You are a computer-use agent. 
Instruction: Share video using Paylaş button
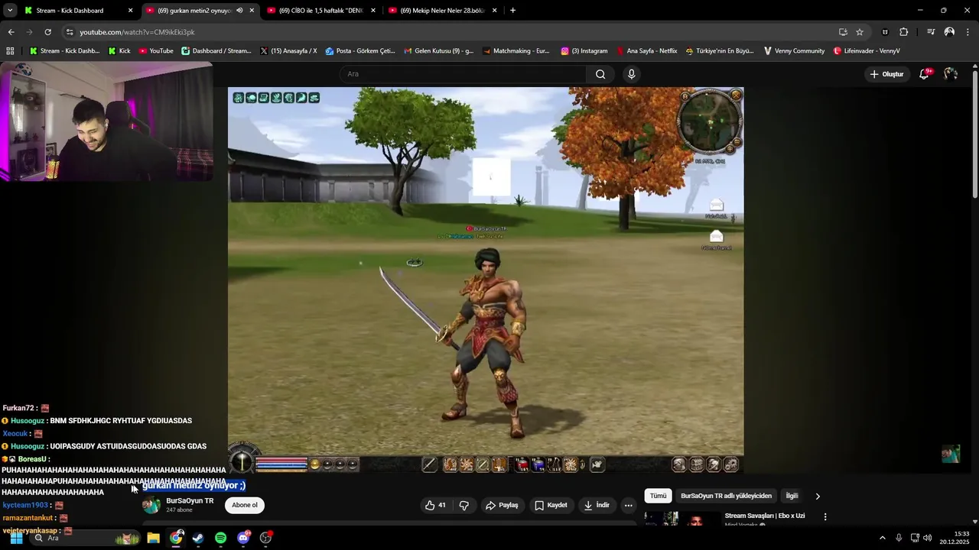502,505
